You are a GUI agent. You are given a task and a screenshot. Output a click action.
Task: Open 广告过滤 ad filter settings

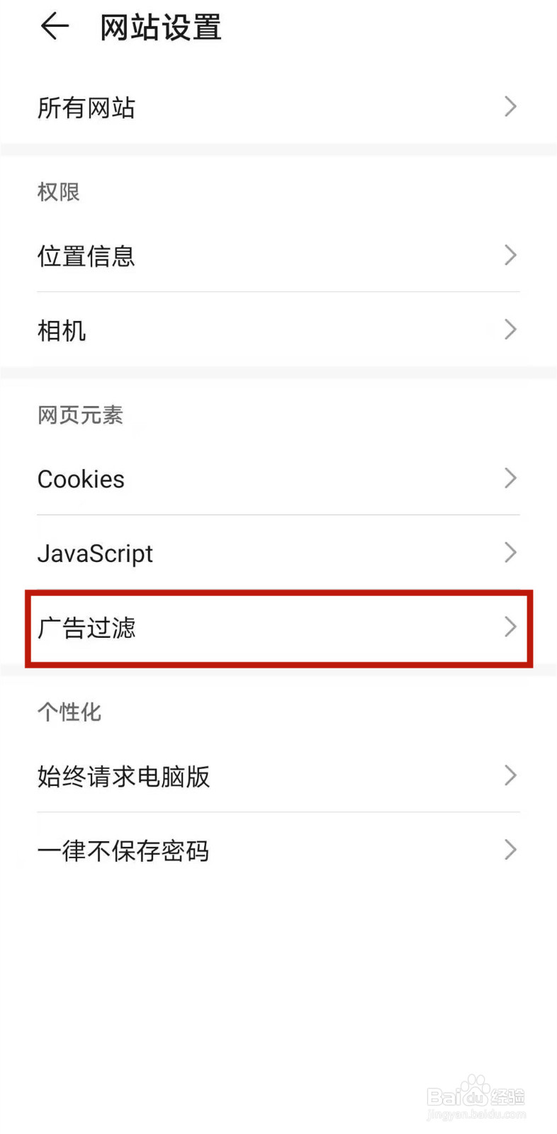(x=278, y=628)
